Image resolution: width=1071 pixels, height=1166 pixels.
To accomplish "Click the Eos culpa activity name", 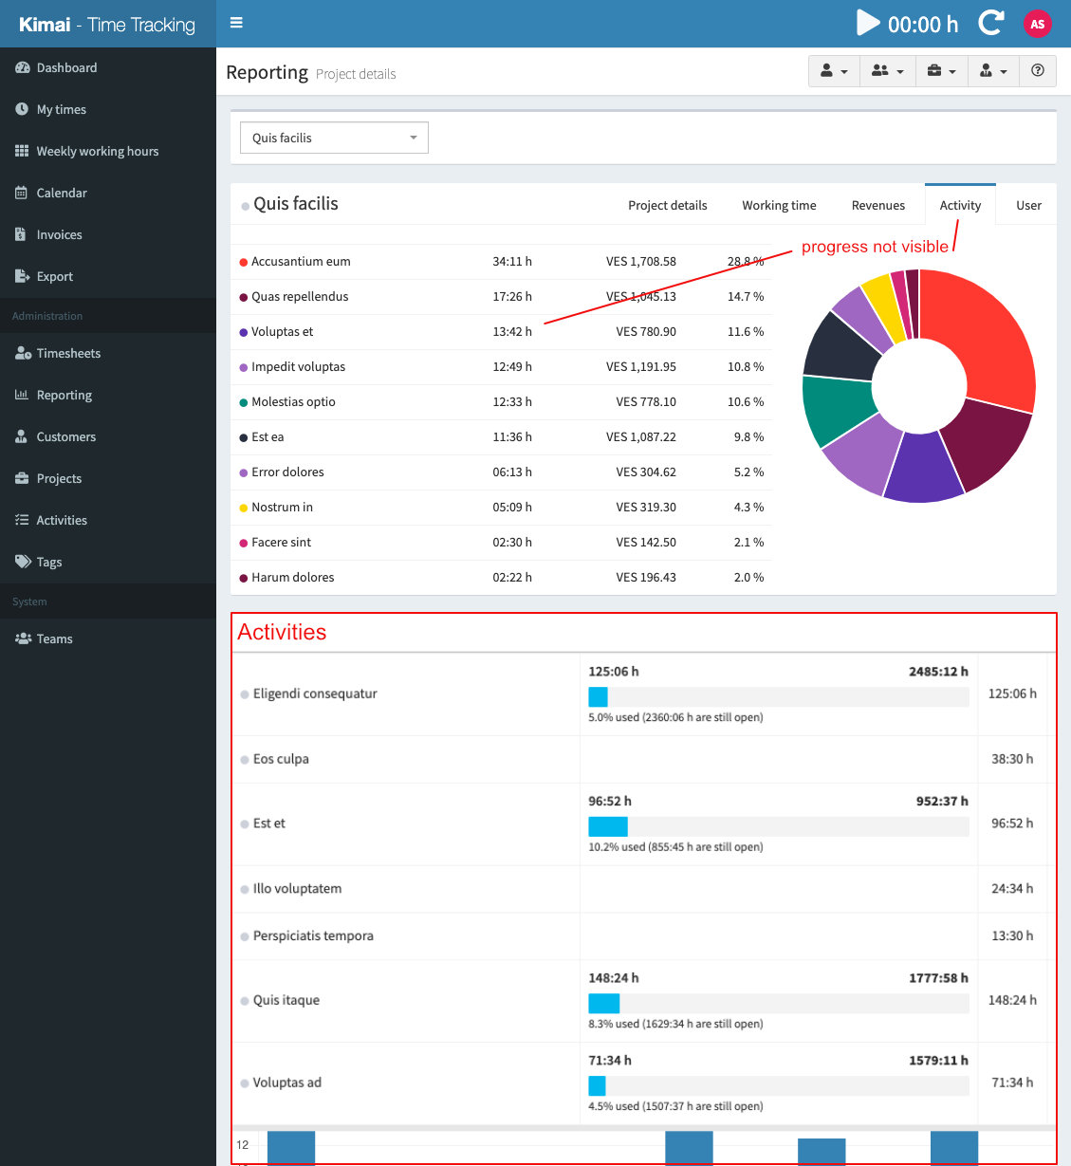I will [281, 759].
